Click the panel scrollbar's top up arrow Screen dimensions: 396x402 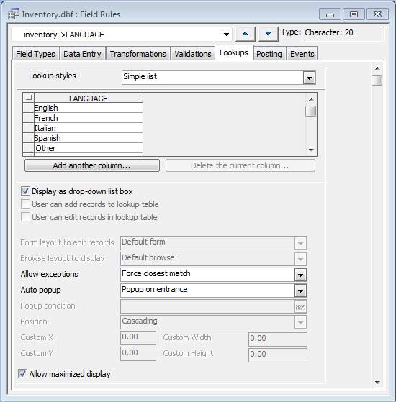pyautogui.click(x=377, y=68)
